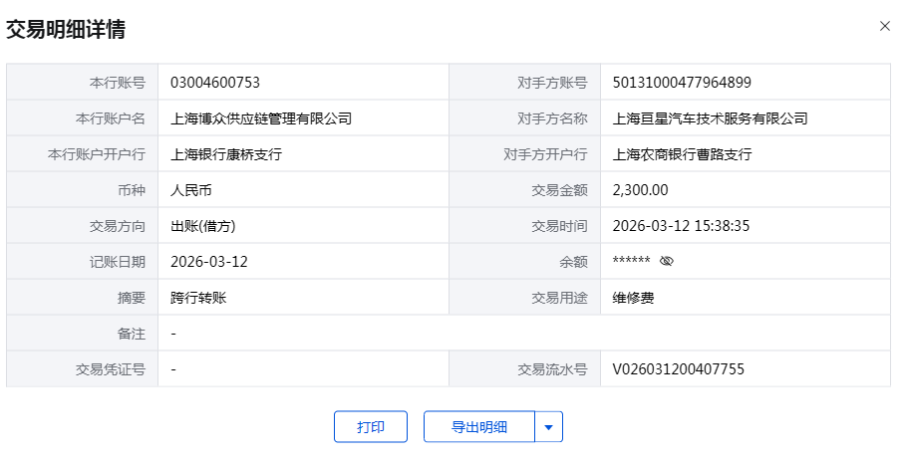906x464 pixels.
Task: Click counterparty account 50131000477964899
Action: [x=682, y=83]
